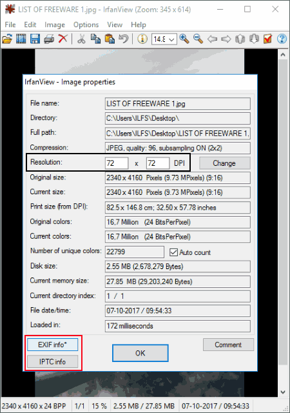Open file using the folder toolbar icon
This screenshot has height=413, width=290.
point(7,39)
